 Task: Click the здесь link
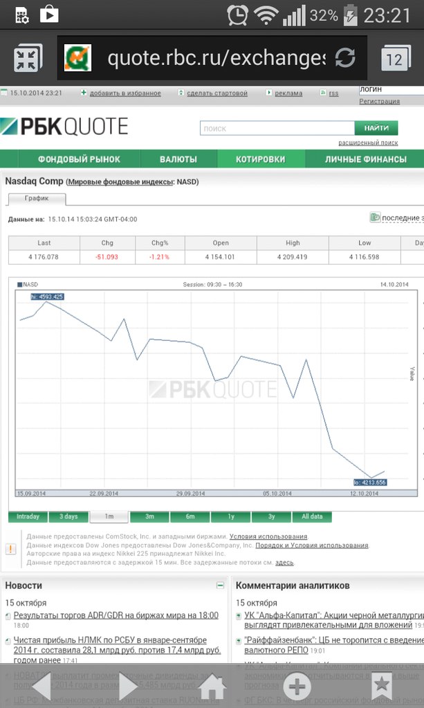point(284,563)
